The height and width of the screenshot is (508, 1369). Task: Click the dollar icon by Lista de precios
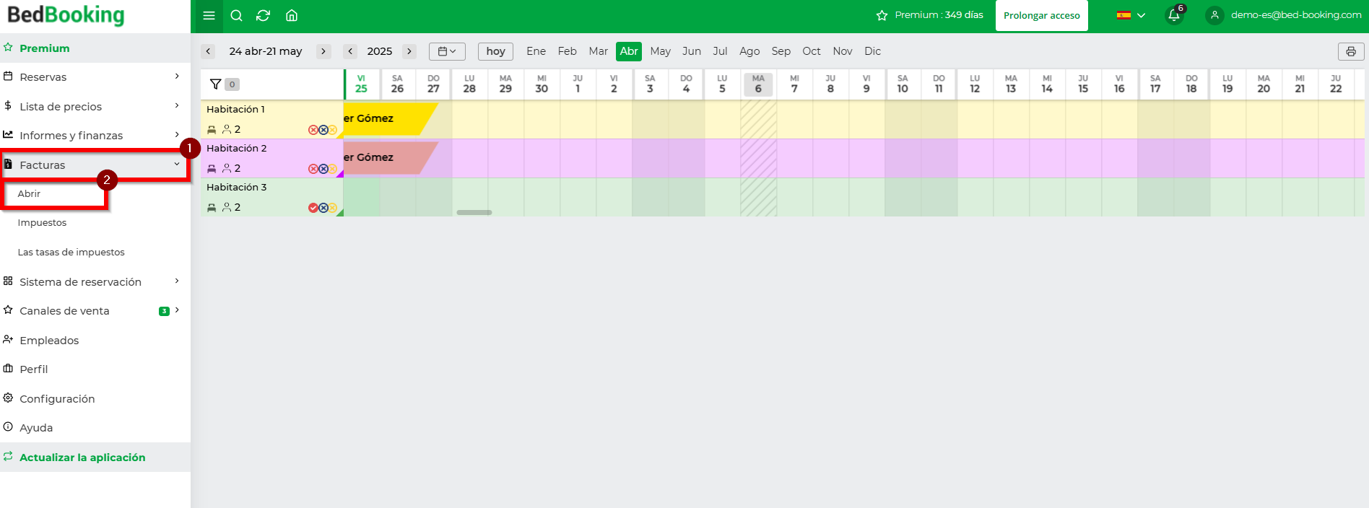click(8, 105)
